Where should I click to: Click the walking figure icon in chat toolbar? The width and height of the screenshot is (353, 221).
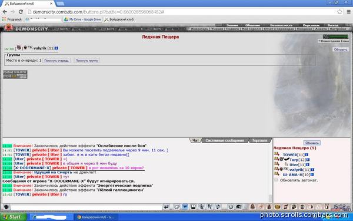[x=201, y=207]
